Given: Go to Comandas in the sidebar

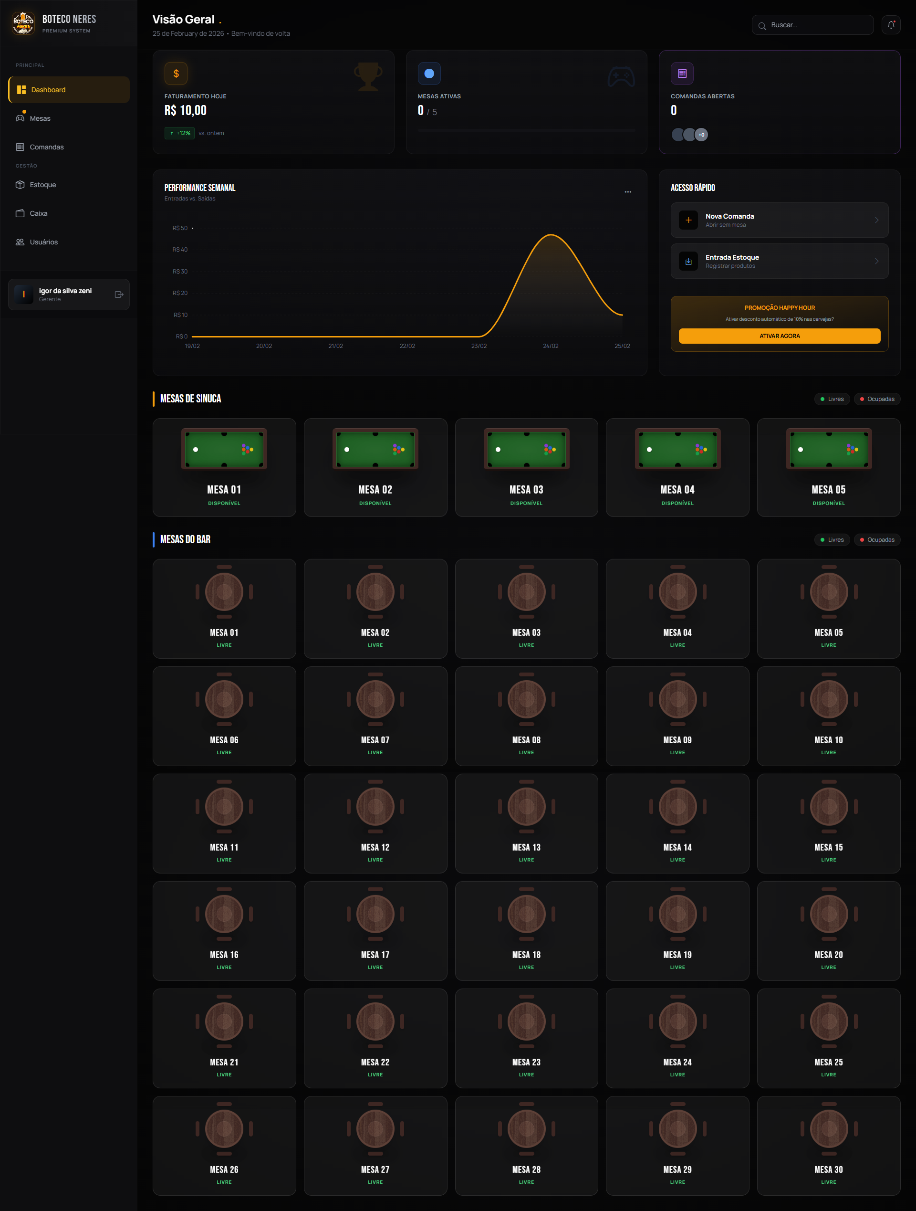Looking at the screenshot, I should click(x=46, y=147).
